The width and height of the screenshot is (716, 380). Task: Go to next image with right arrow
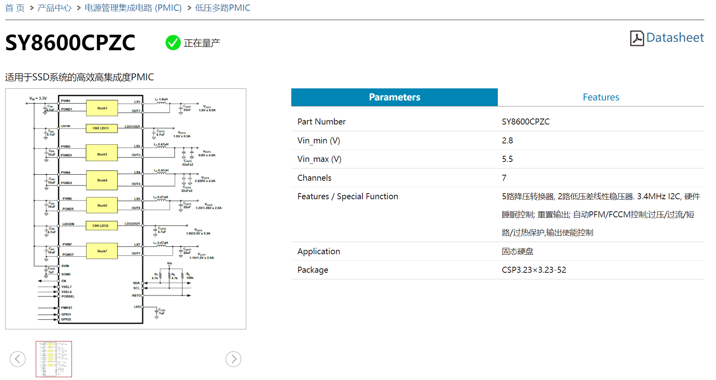tap(233, 359)
